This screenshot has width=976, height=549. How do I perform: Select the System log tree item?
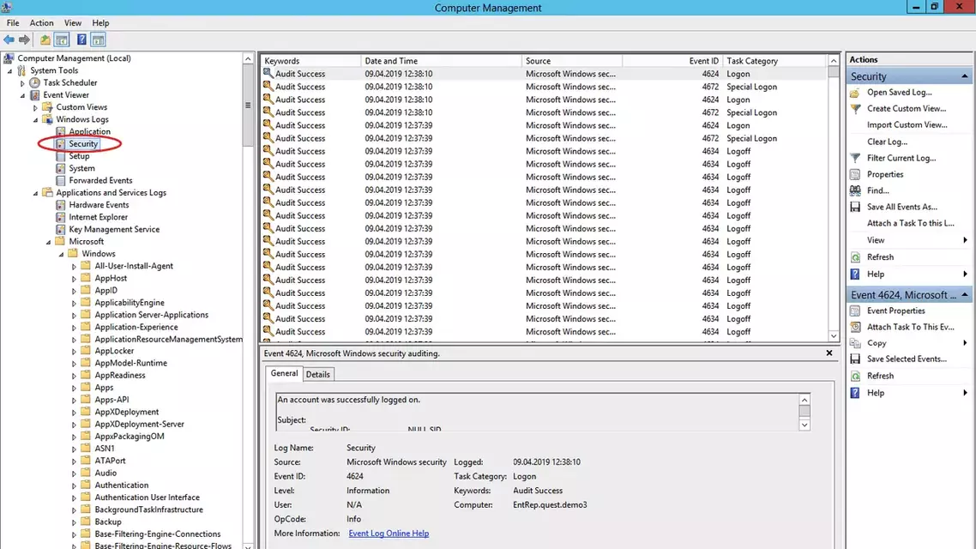coord(81,168)
